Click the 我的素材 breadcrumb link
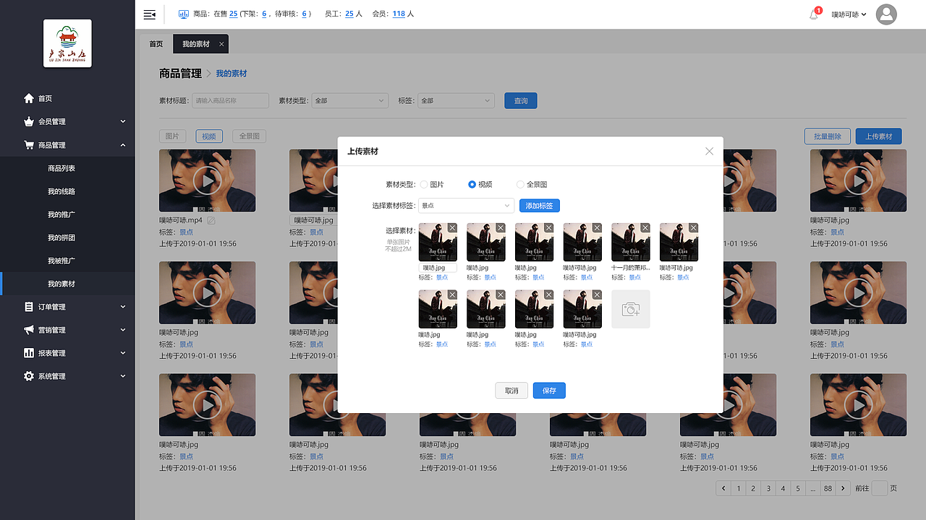 click(231, 74)
